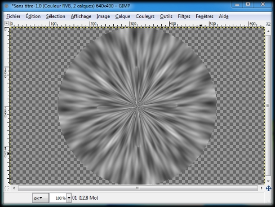Click the GIMP icon in the title bar

7,6
